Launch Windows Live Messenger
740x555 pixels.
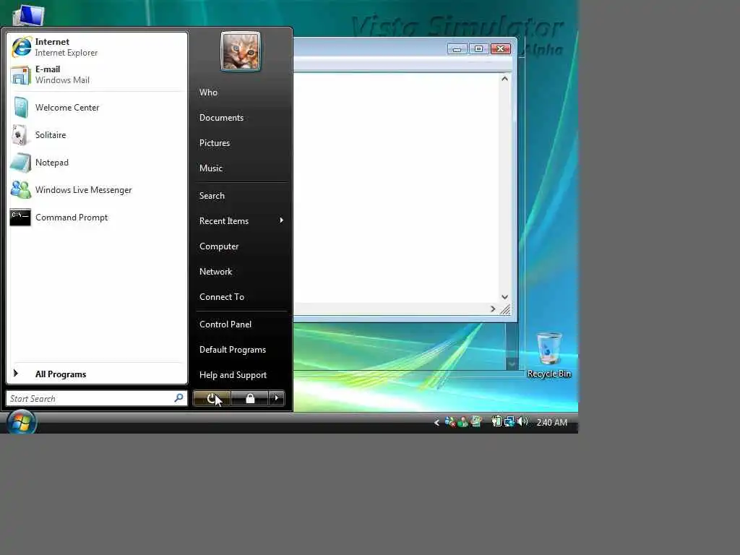coord(97,190)
